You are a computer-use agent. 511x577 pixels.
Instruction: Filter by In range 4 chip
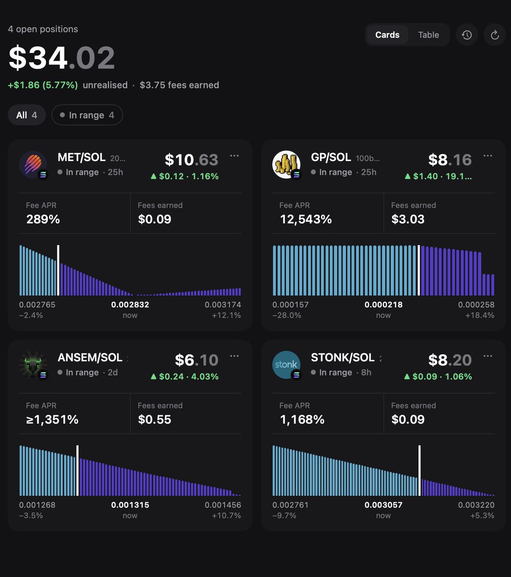tap(87, 115)
